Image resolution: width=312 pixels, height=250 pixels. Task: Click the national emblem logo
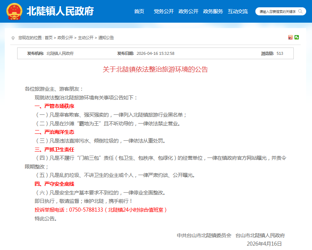click(14, 11)
